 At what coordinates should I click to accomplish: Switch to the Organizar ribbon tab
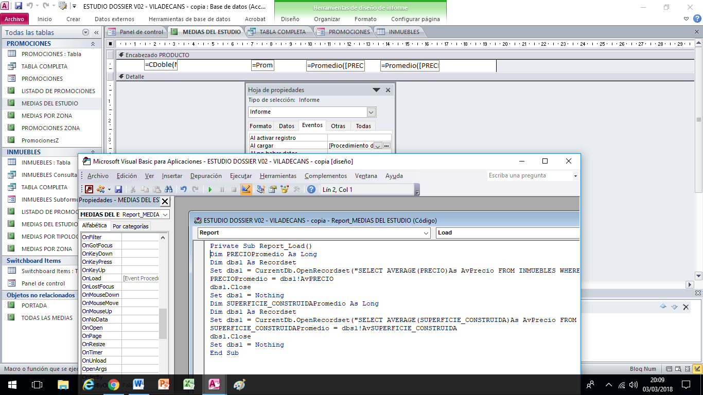327,19
